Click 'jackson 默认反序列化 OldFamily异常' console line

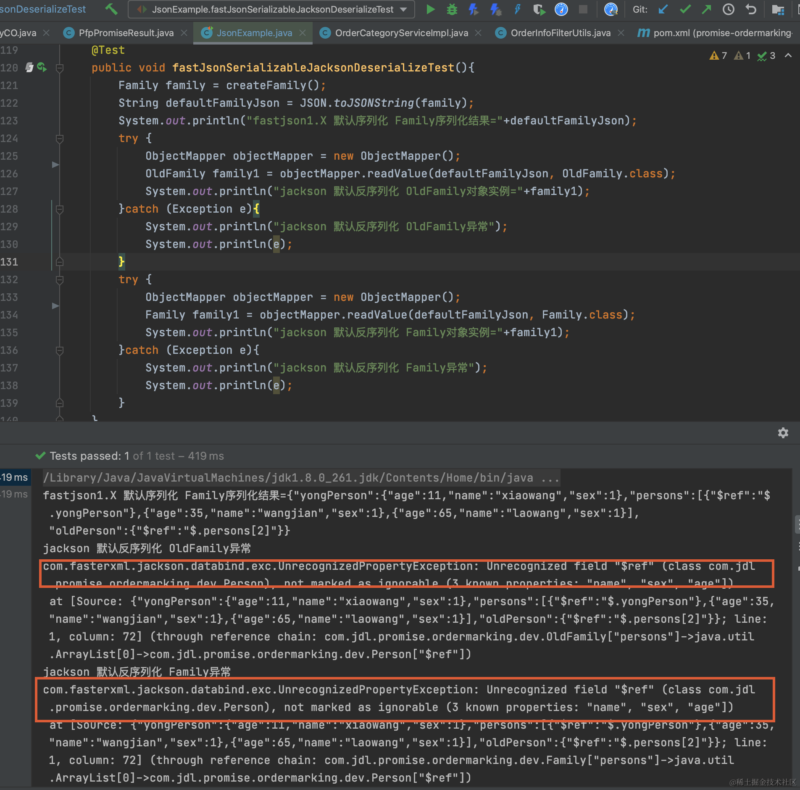pyautogui.click(x=147, y=548)
